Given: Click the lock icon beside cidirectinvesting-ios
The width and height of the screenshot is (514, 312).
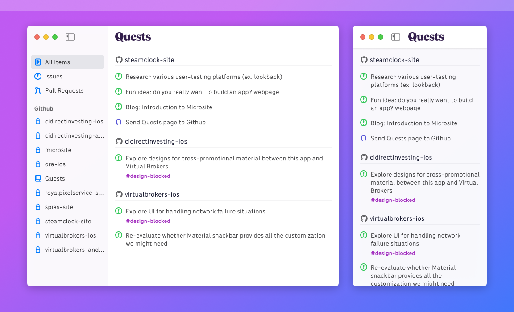Looking at the screenshot, I should coord(38,121).
